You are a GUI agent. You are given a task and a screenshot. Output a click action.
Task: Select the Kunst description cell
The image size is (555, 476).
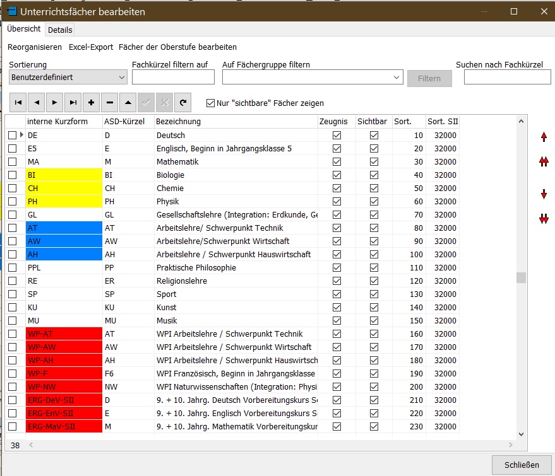[236, 308]
